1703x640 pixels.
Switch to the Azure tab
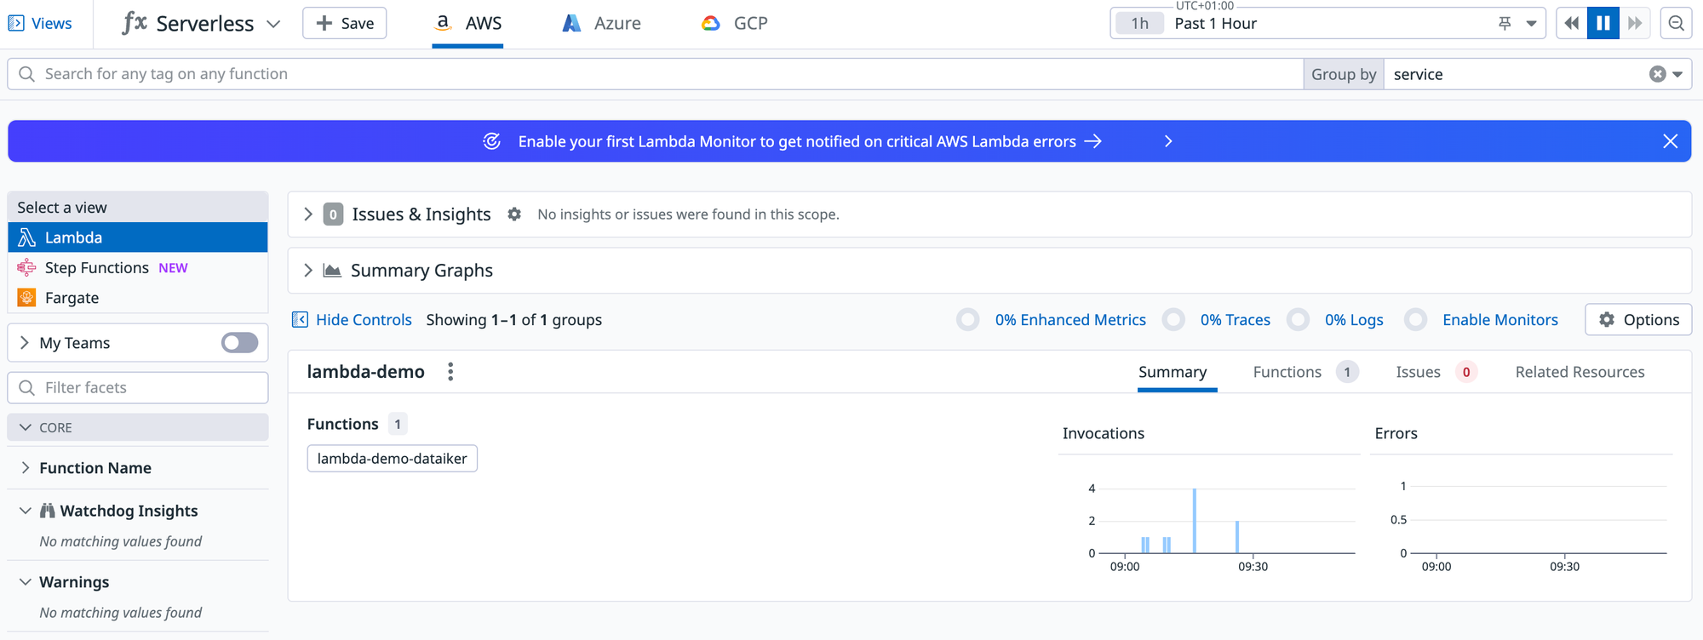[602, 24]
